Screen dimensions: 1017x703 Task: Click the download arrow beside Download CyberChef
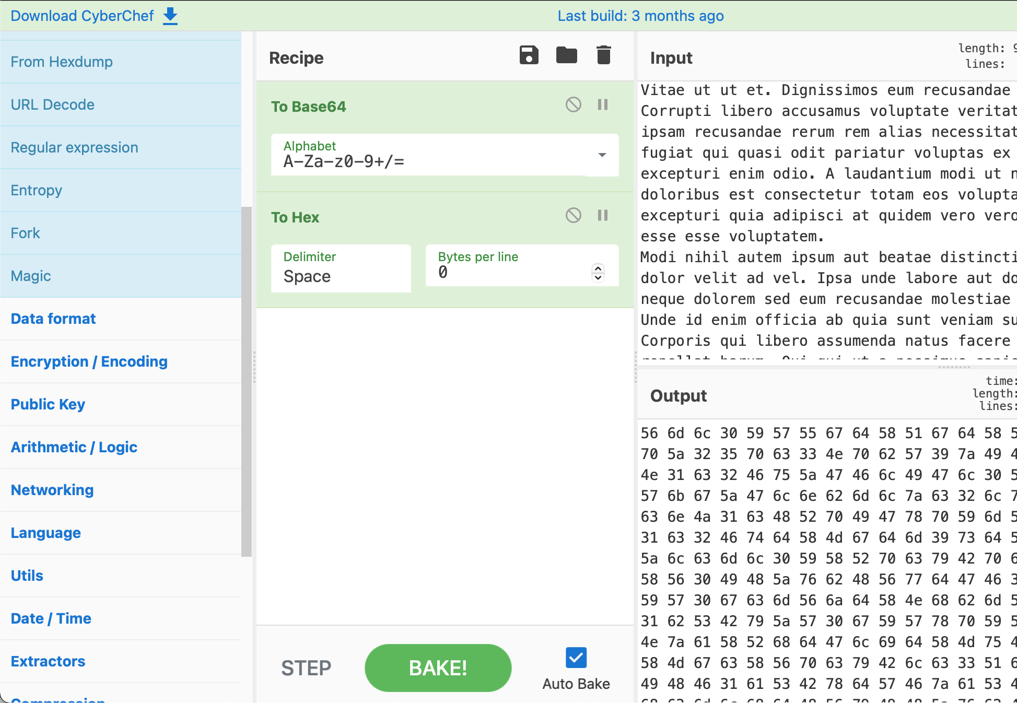click(x=170, y=16)
